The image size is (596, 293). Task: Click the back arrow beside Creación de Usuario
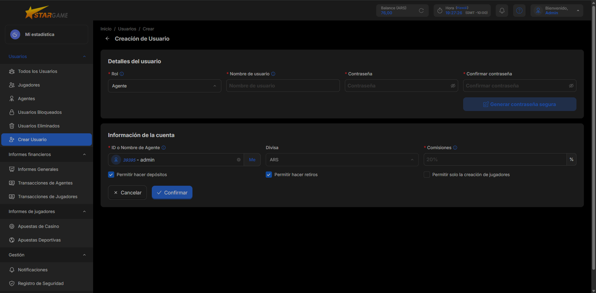[107, 38]
